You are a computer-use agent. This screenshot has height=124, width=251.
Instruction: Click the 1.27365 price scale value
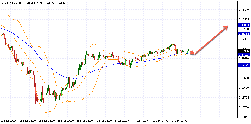point(244,39)
